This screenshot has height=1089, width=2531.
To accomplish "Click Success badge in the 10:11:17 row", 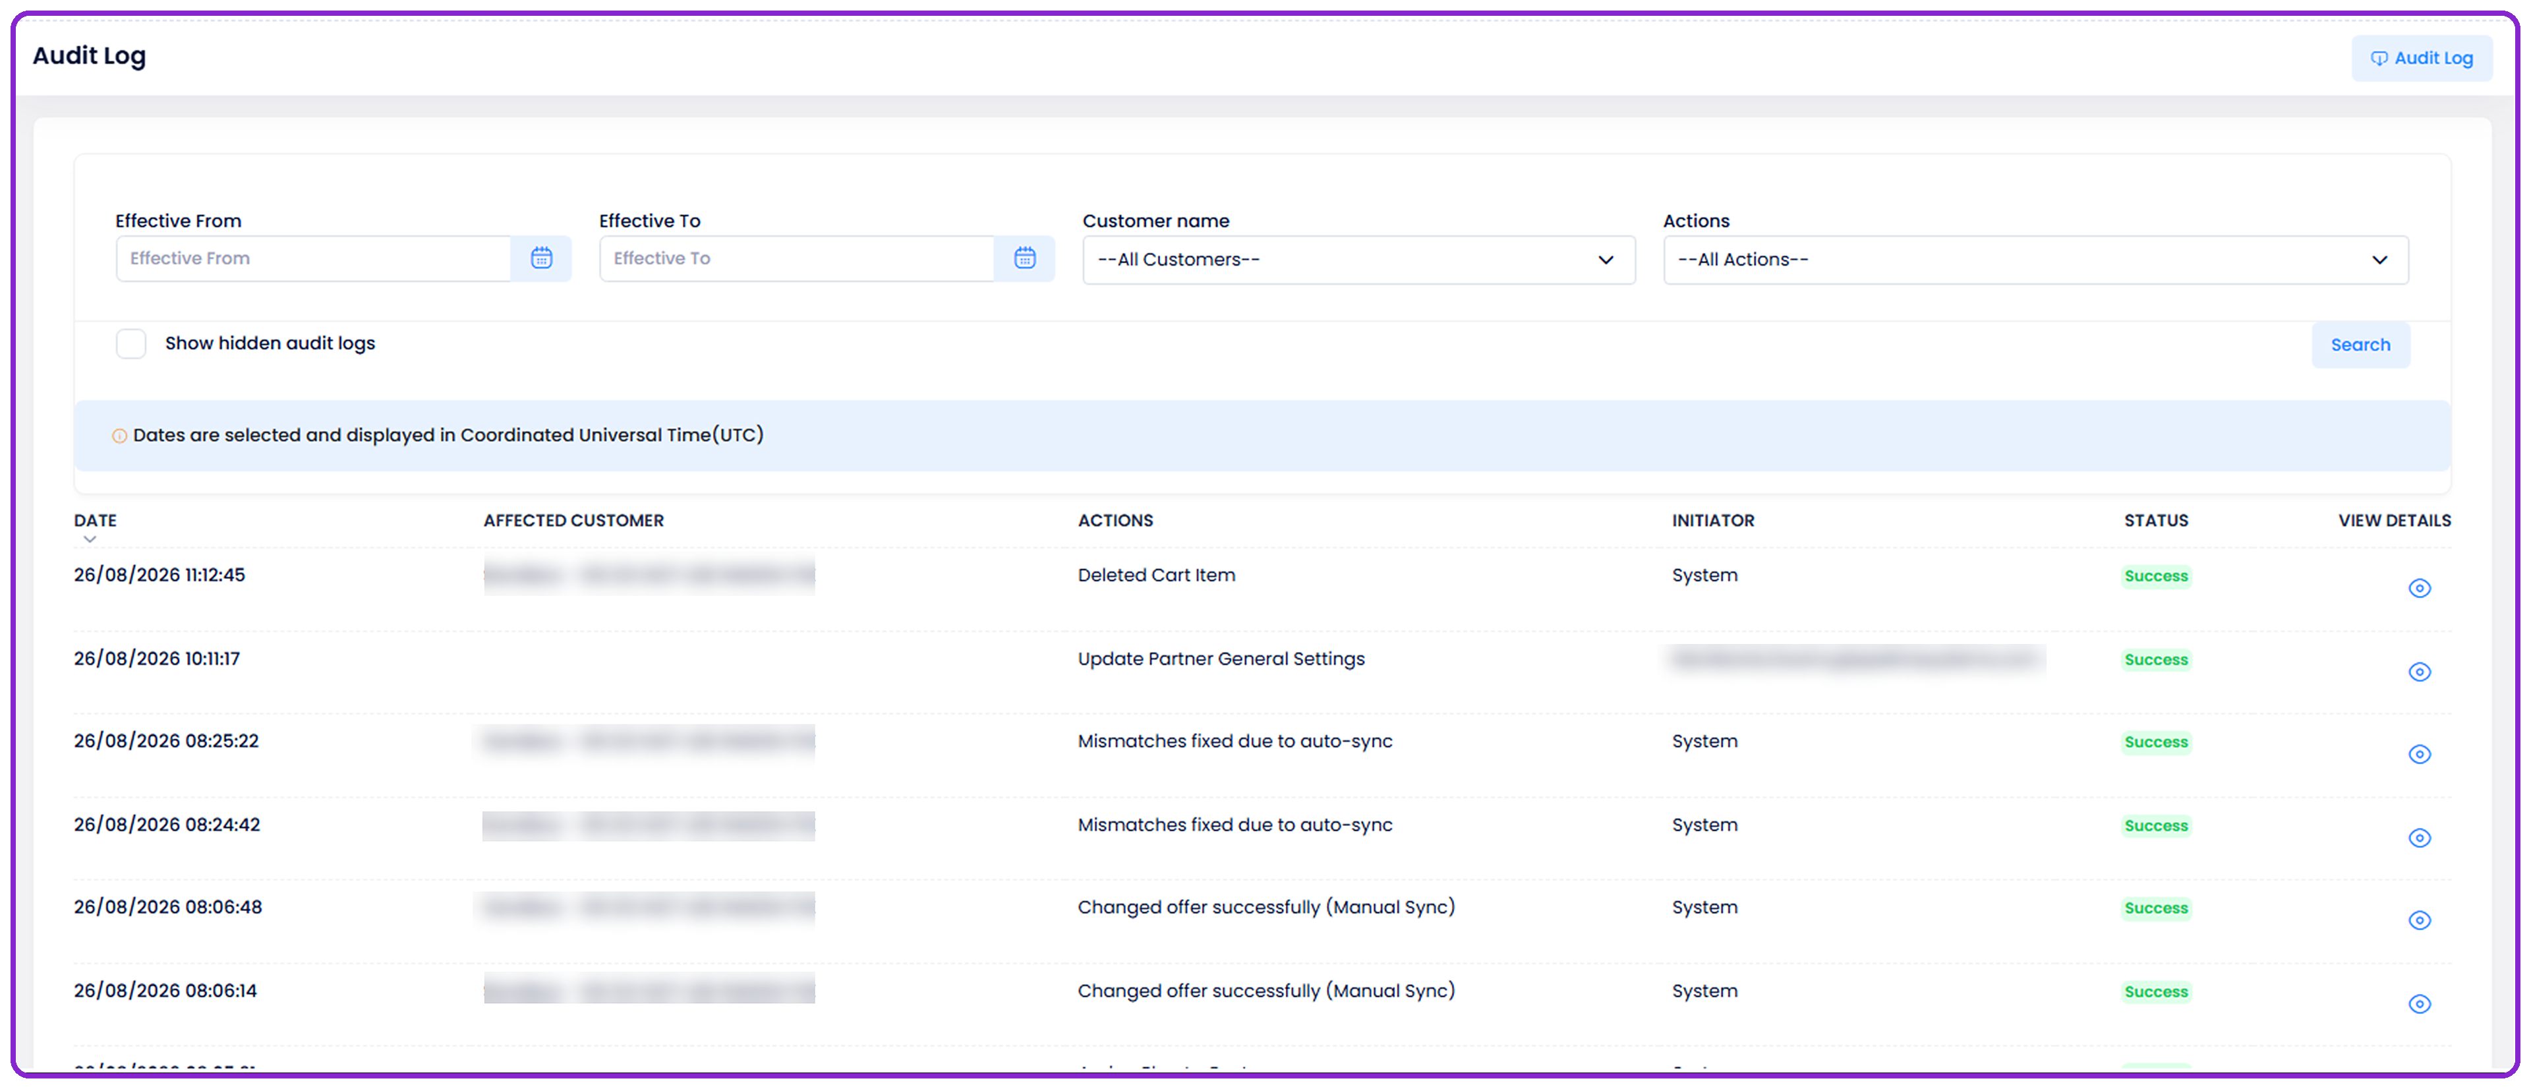I will [2156, 659].
